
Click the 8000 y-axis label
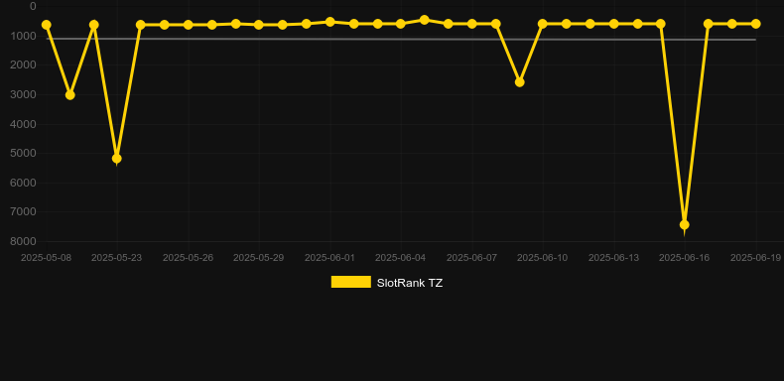coord(24,241)
